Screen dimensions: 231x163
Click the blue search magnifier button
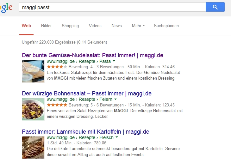click(x=215, y=7)
